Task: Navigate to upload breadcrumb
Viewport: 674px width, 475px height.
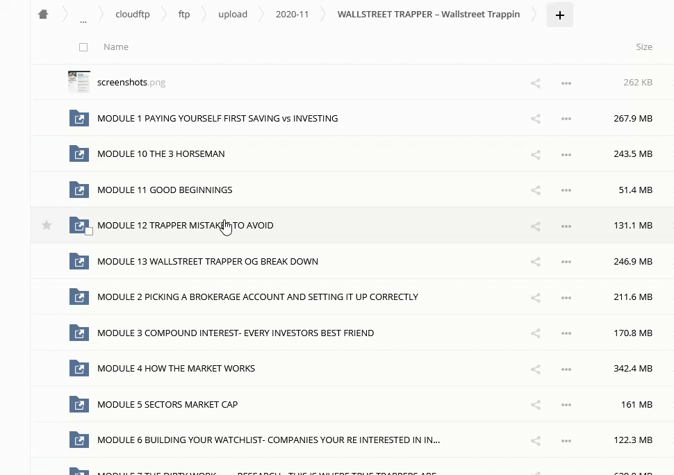Action: click(233, 14)
